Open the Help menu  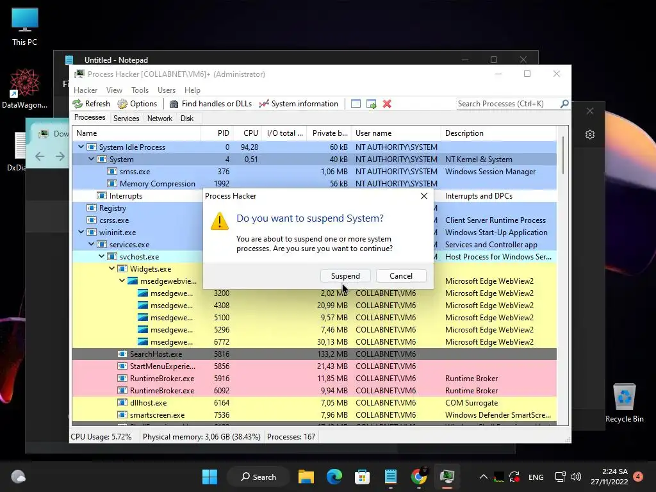(192, 90)
